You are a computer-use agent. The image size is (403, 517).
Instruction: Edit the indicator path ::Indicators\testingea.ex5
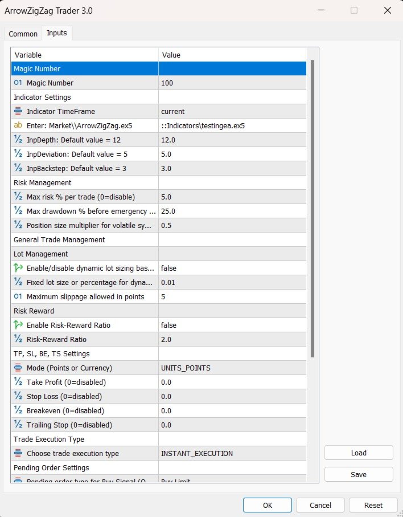(x=232, y=125)
